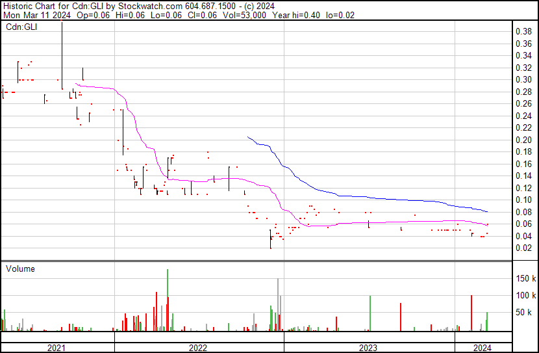Click the '100 k' volume axis label
539x353 pixels.
tap(526, 295)
